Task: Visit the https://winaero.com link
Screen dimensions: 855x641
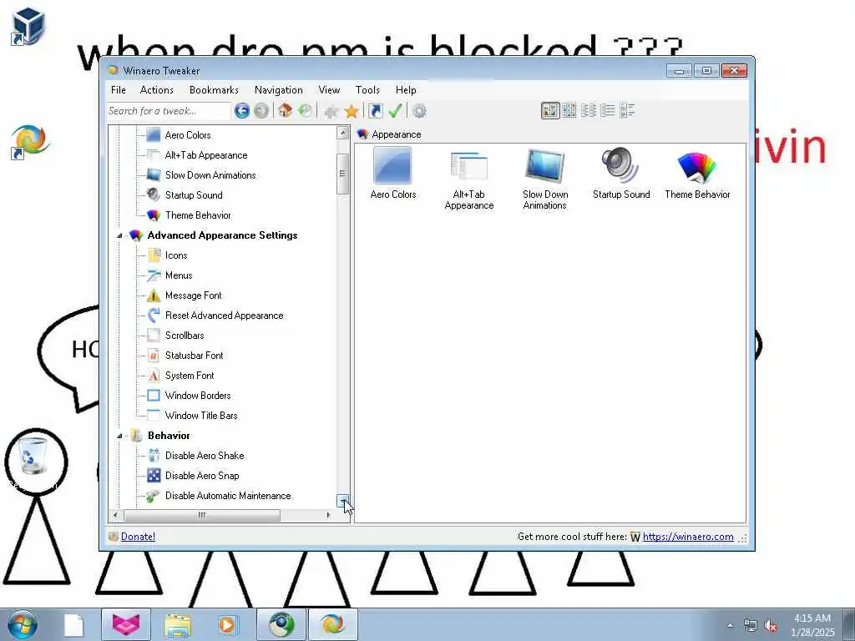Action: click(x=688, y=537)
